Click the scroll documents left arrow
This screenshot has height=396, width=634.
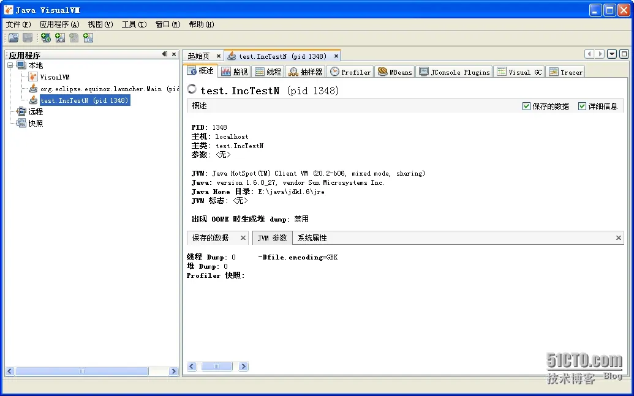[589, 54]
